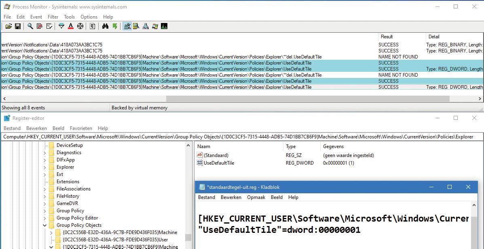Image resolution: width=484 pixels, height=249 pixels.
Task: Click the DeviceSetup folder icon
Action: [51, 145]
